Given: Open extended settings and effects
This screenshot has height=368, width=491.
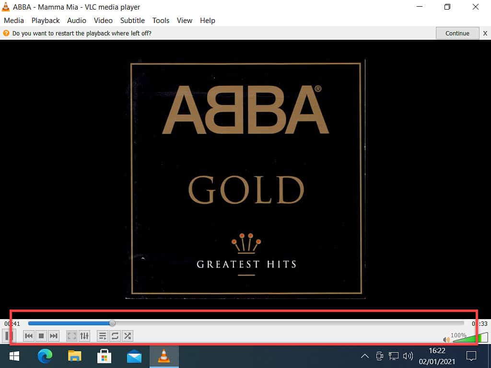Looking at the screenshot, I should pos(84,336).
